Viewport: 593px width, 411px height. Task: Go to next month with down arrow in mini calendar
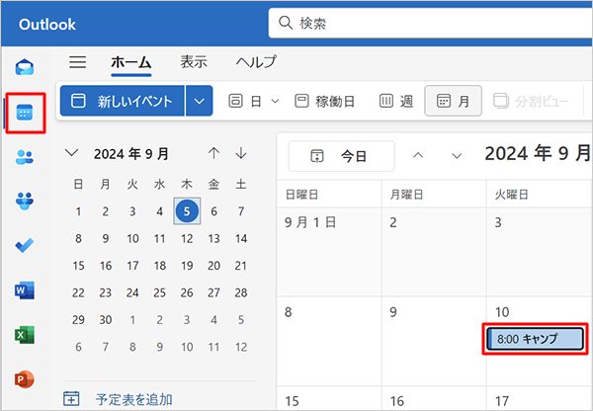click(241, 153)
